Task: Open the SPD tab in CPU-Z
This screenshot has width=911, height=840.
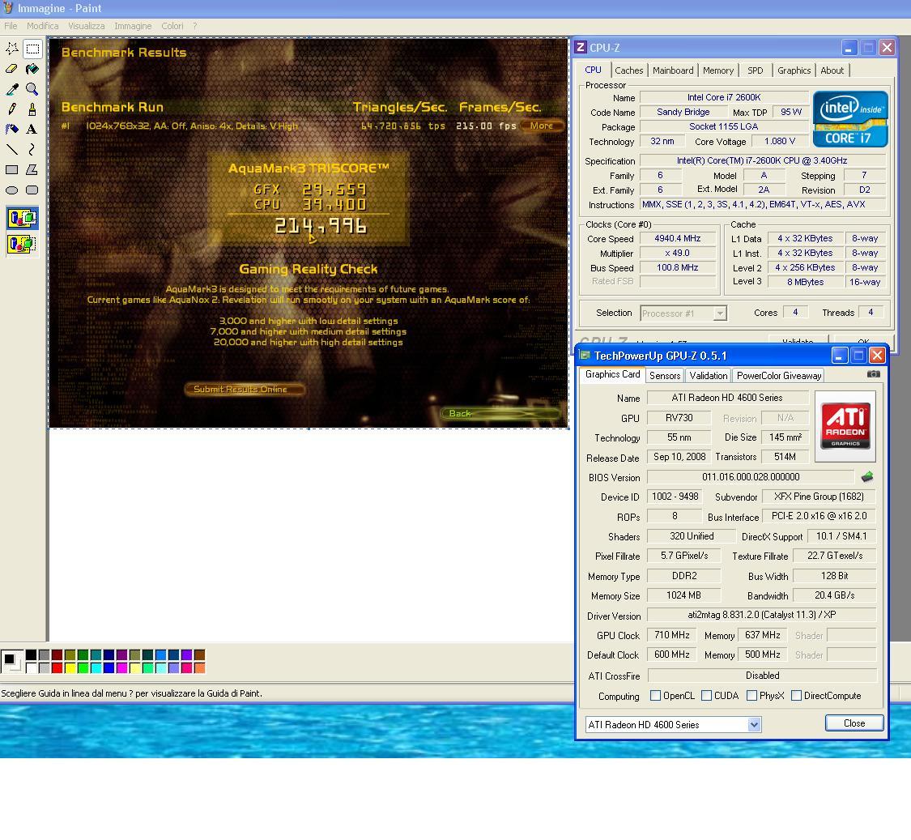Action: pyautogui.click(x=756, y=70)
